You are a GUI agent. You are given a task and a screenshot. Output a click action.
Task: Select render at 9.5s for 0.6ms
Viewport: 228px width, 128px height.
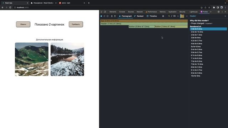pos(208,73)
